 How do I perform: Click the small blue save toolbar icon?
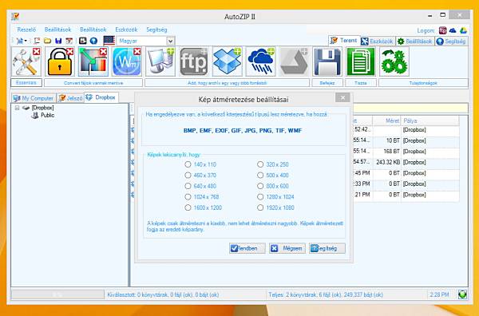[x=58, y=41]
